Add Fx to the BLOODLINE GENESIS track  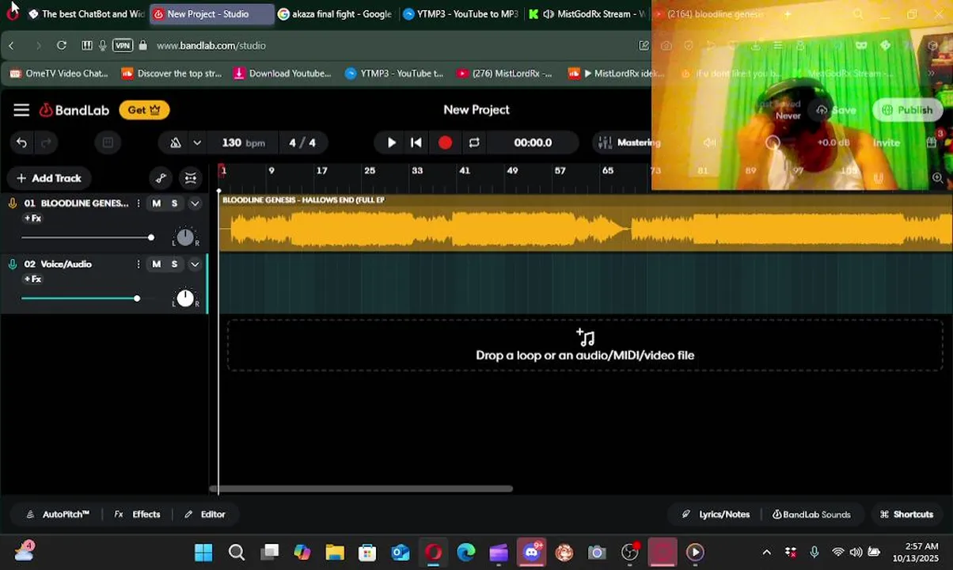click(x=32, y=218)
